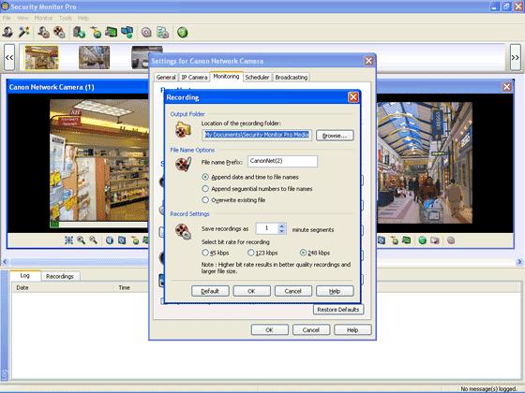The width and height of the screenshot is (525, 393).
Task: Click the round green toolbar icon
Action: [x=183, y=33]
